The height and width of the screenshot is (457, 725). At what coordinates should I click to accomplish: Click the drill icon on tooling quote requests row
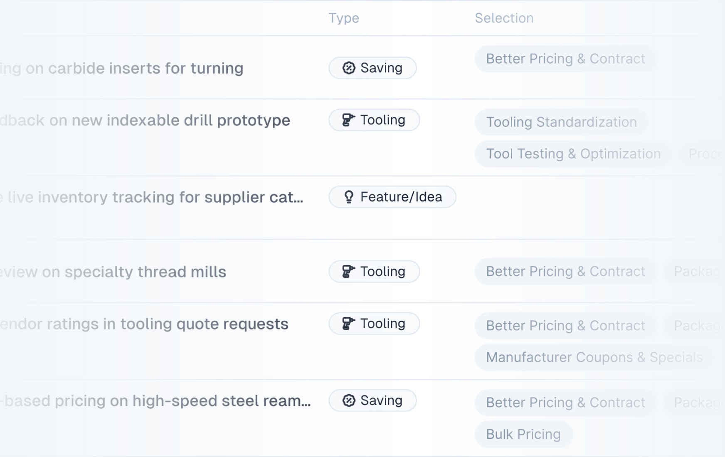coord(348,324)
